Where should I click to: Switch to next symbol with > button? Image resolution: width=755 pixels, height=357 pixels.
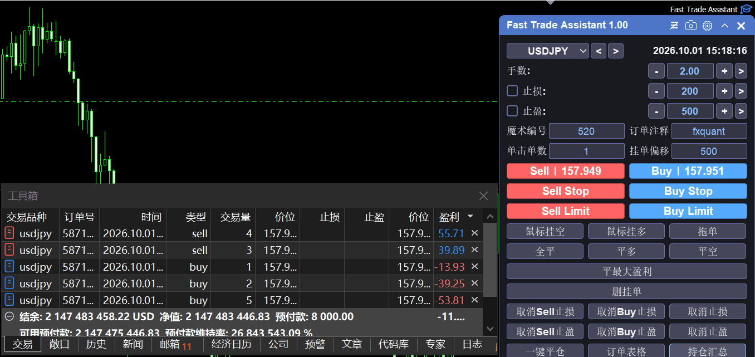pos(615,51)
